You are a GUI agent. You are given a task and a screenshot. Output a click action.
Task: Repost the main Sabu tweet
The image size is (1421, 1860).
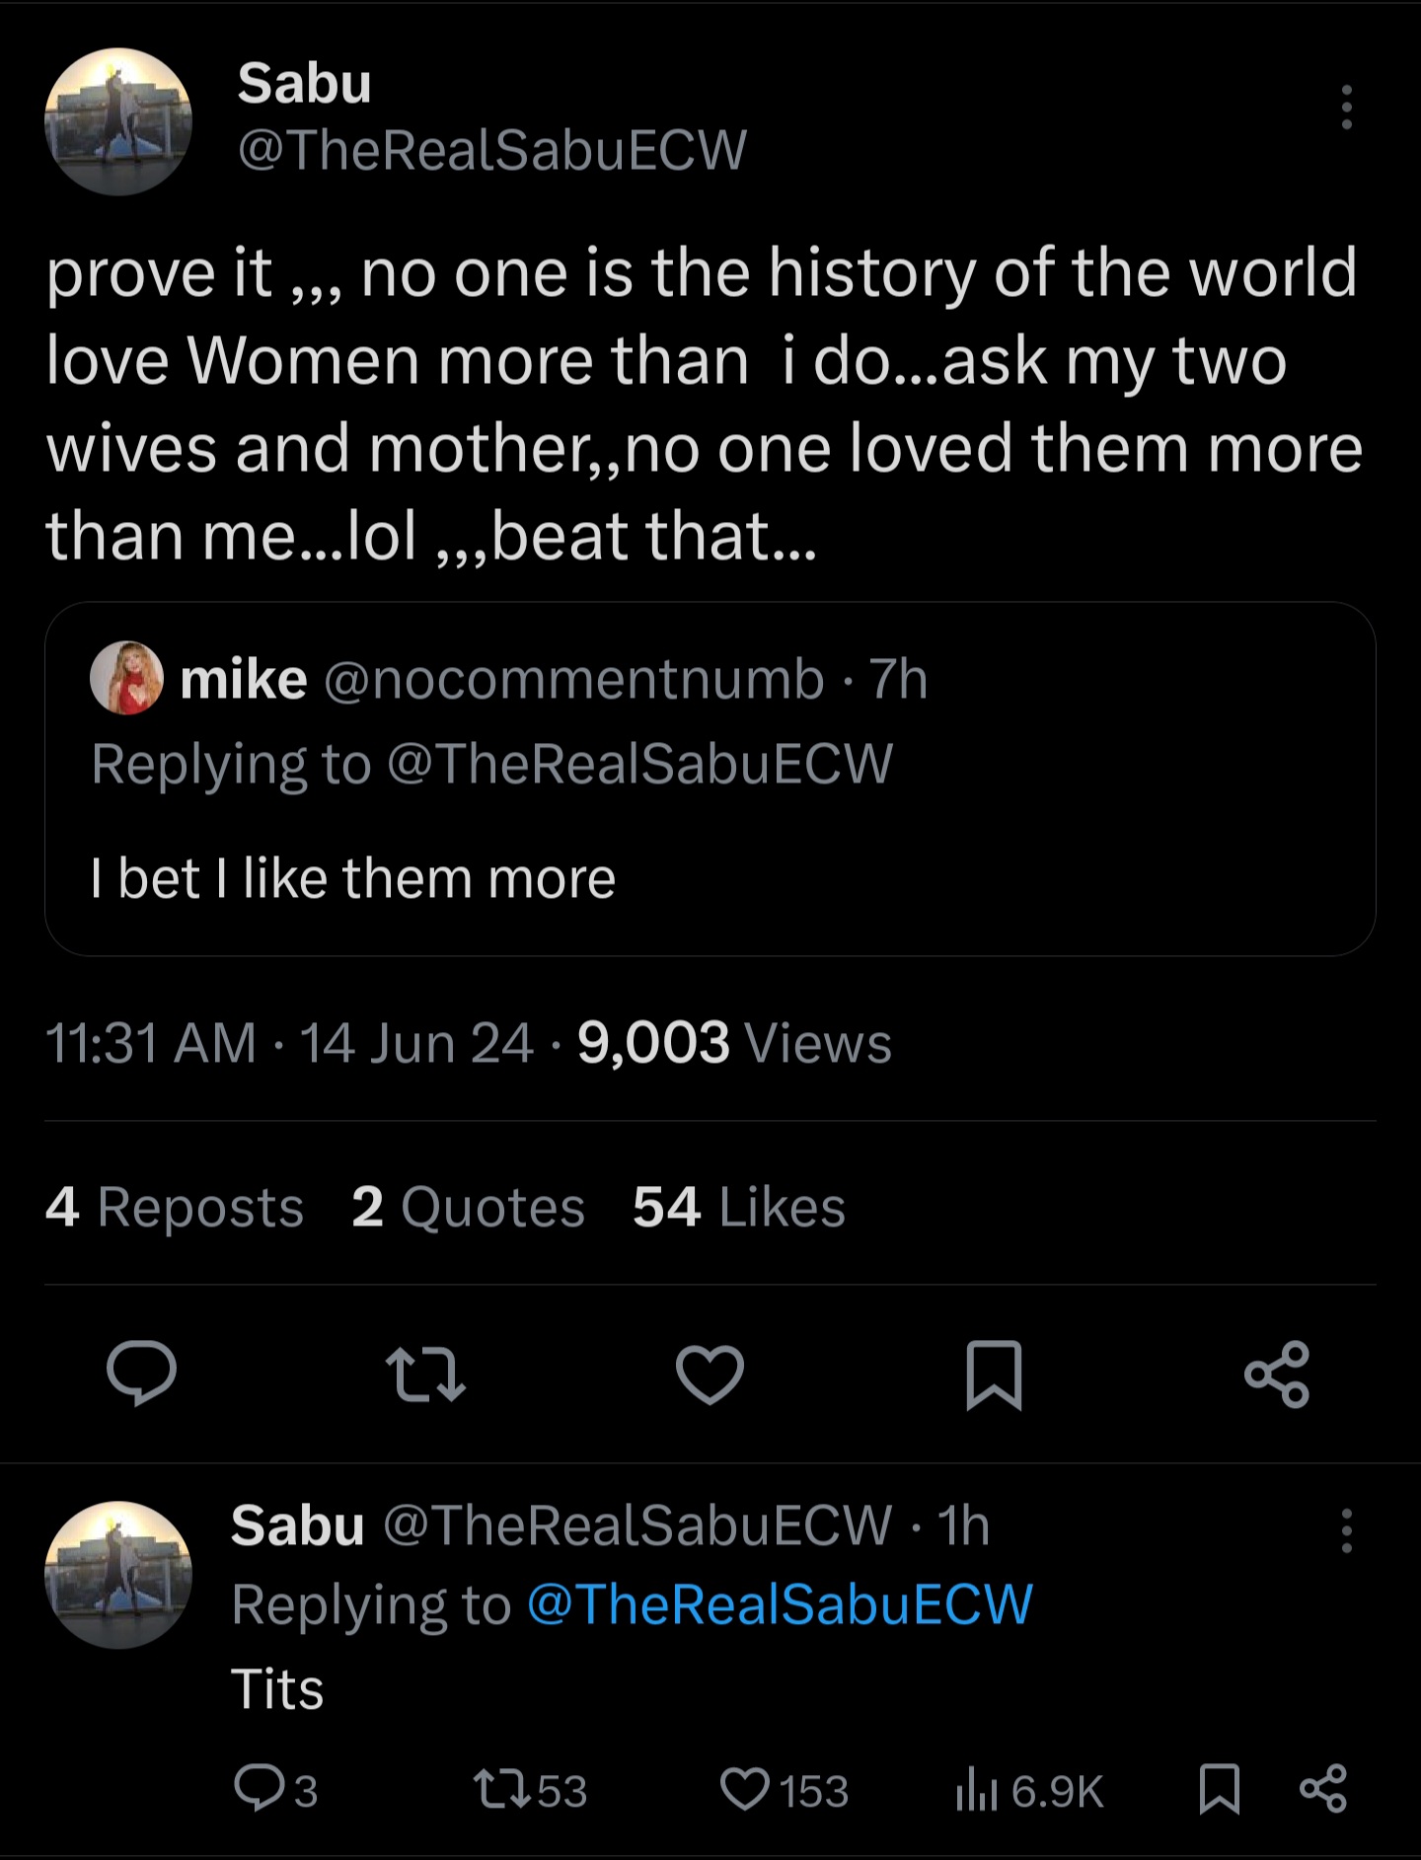pos(425,1375)
